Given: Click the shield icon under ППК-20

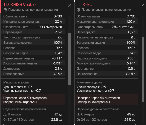Looking at the screenshot, I should click(78, 10).
